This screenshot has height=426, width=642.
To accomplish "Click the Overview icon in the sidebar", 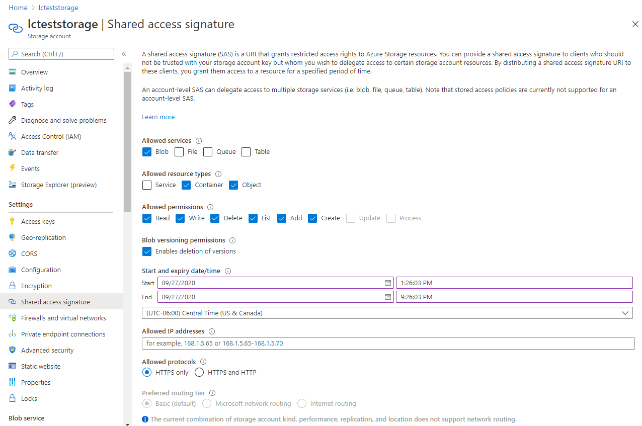I will pos(13,72).
